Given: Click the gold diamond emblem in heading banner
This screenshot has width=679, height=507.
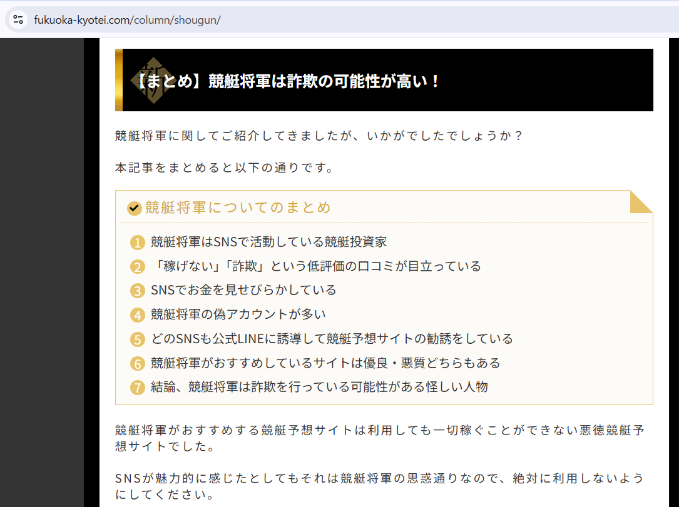Looking at the screenshot, I should click(151, 80).
